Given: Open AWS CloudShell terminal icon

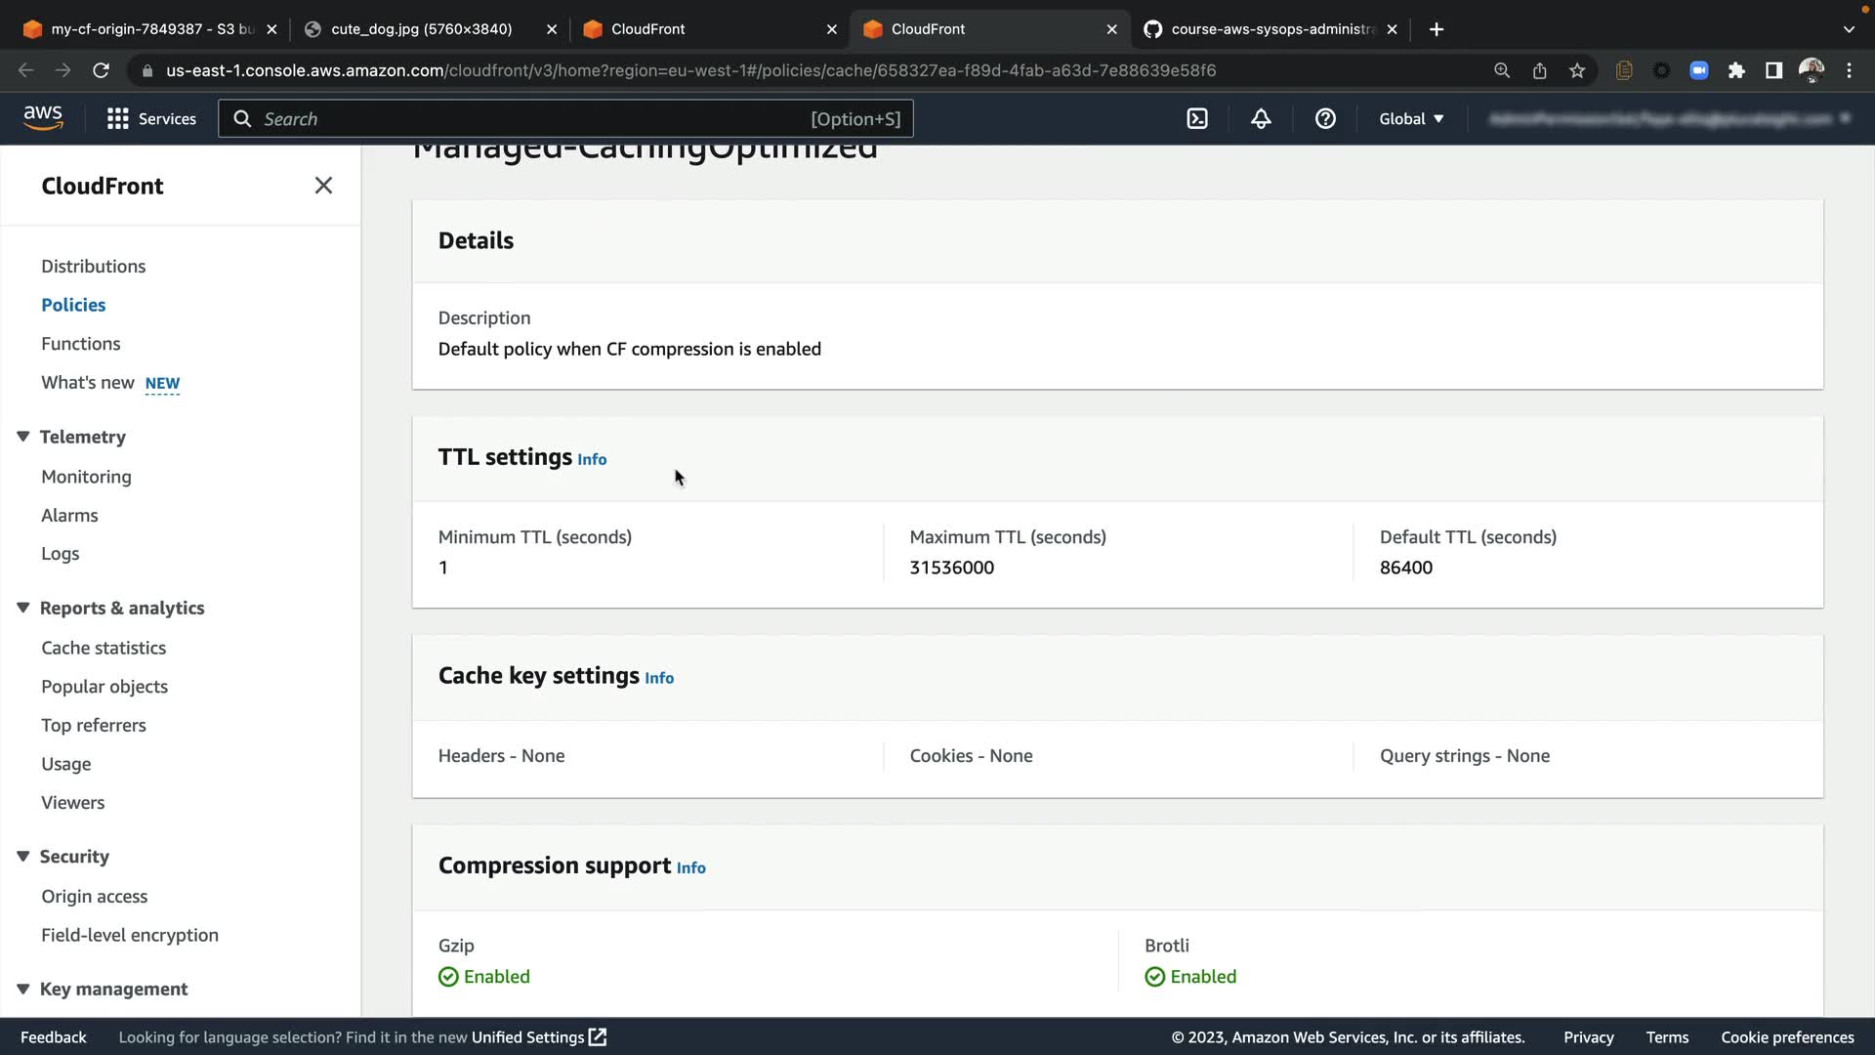Looking at the screenshot, I should click(1197, 118).
